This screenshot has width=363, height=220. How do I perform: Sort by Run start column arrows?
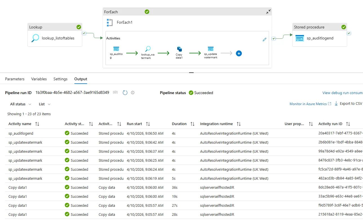[x=148, y=124]
